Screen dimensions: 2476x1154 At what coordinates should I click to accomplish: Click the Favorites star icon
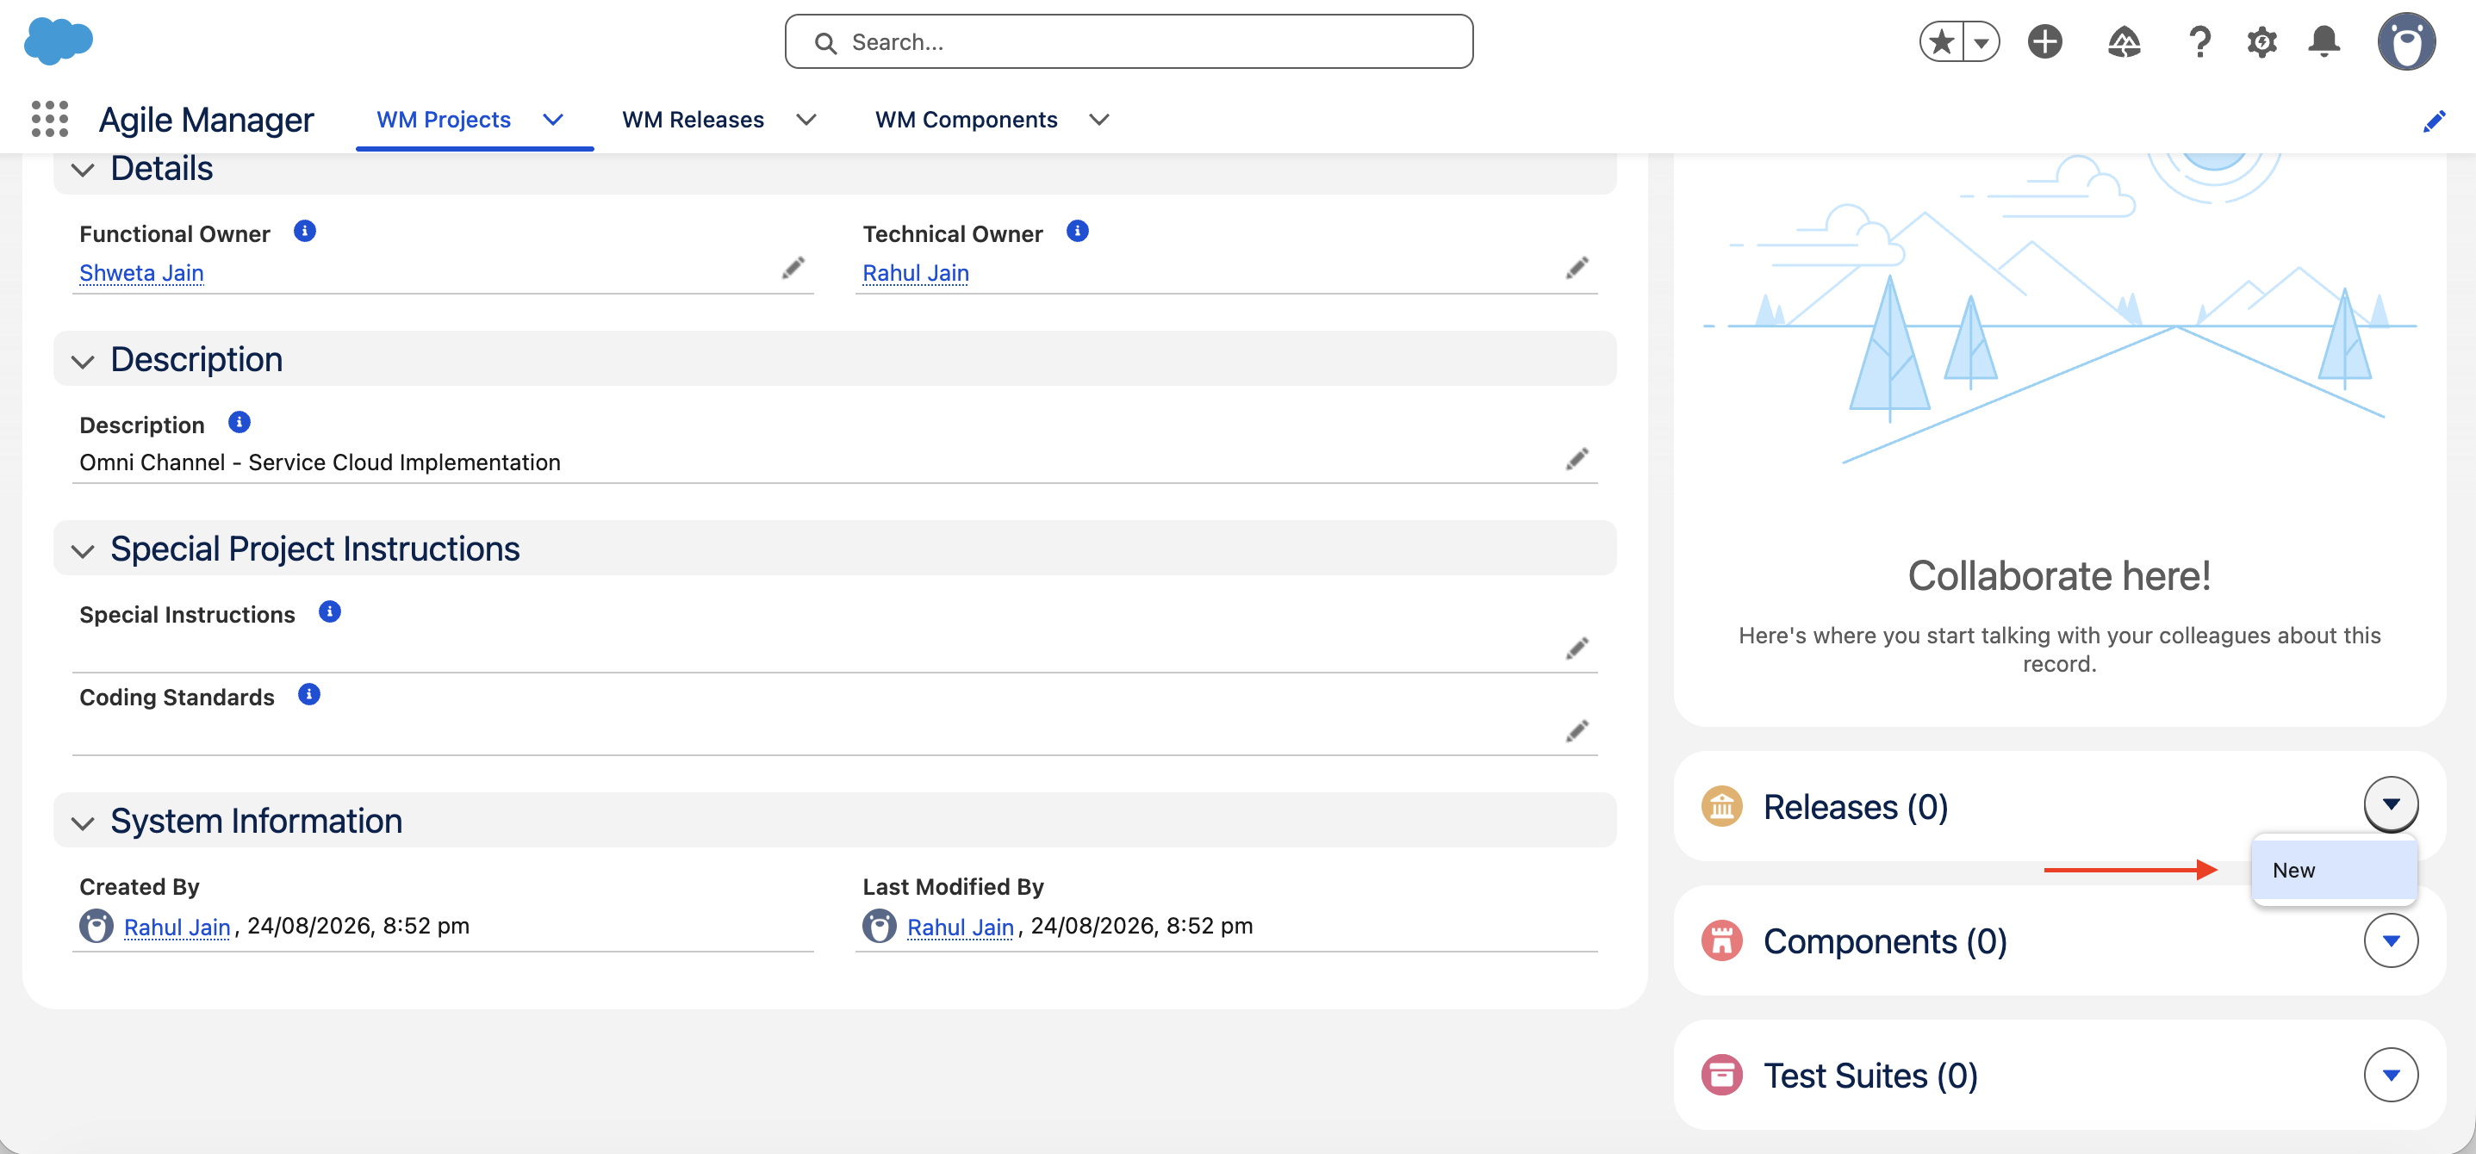point(1942,41)
